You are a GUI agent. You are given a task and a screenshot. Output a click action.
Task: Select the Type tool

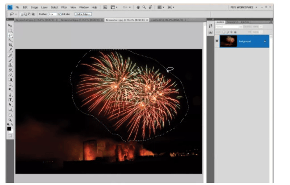point(10,100)
